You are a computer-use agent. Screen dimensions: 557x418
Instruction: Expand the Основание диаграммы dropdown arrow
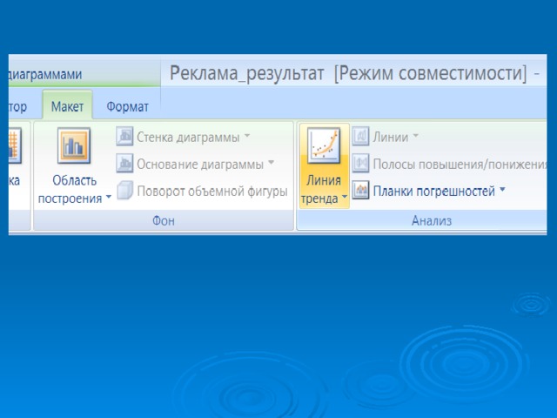coord(271,163)
